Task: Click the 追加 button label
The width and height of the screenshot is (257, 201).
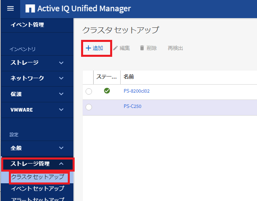Action: point(98,48)
